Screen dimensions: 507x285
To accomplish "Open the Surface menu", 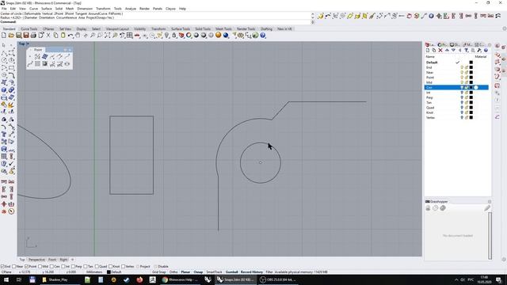I will coord(47,9).
